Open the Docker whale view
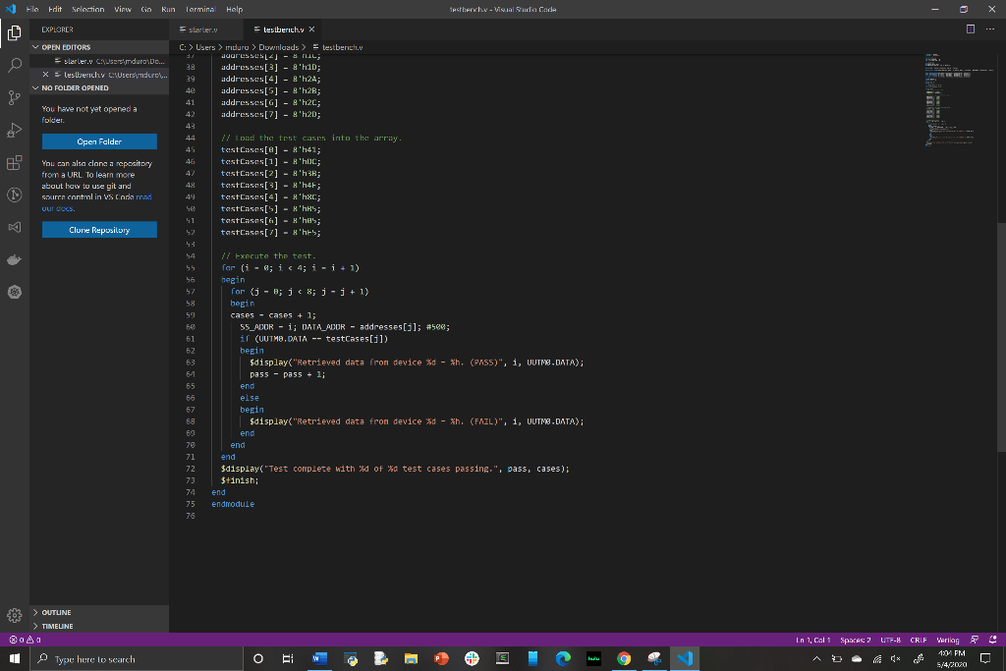This screenshot has height=671, width=1006. point(14,259)
